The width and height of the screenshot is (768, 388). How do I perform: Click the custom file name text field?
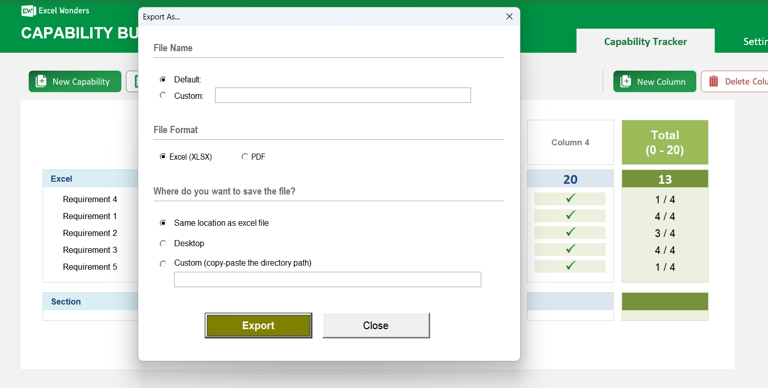point(343,95)
